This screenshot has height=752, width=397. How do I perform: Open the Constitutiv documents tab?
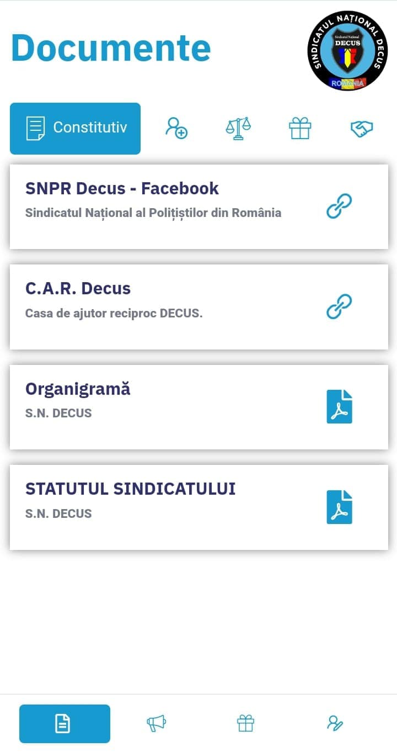coord(76,128)
